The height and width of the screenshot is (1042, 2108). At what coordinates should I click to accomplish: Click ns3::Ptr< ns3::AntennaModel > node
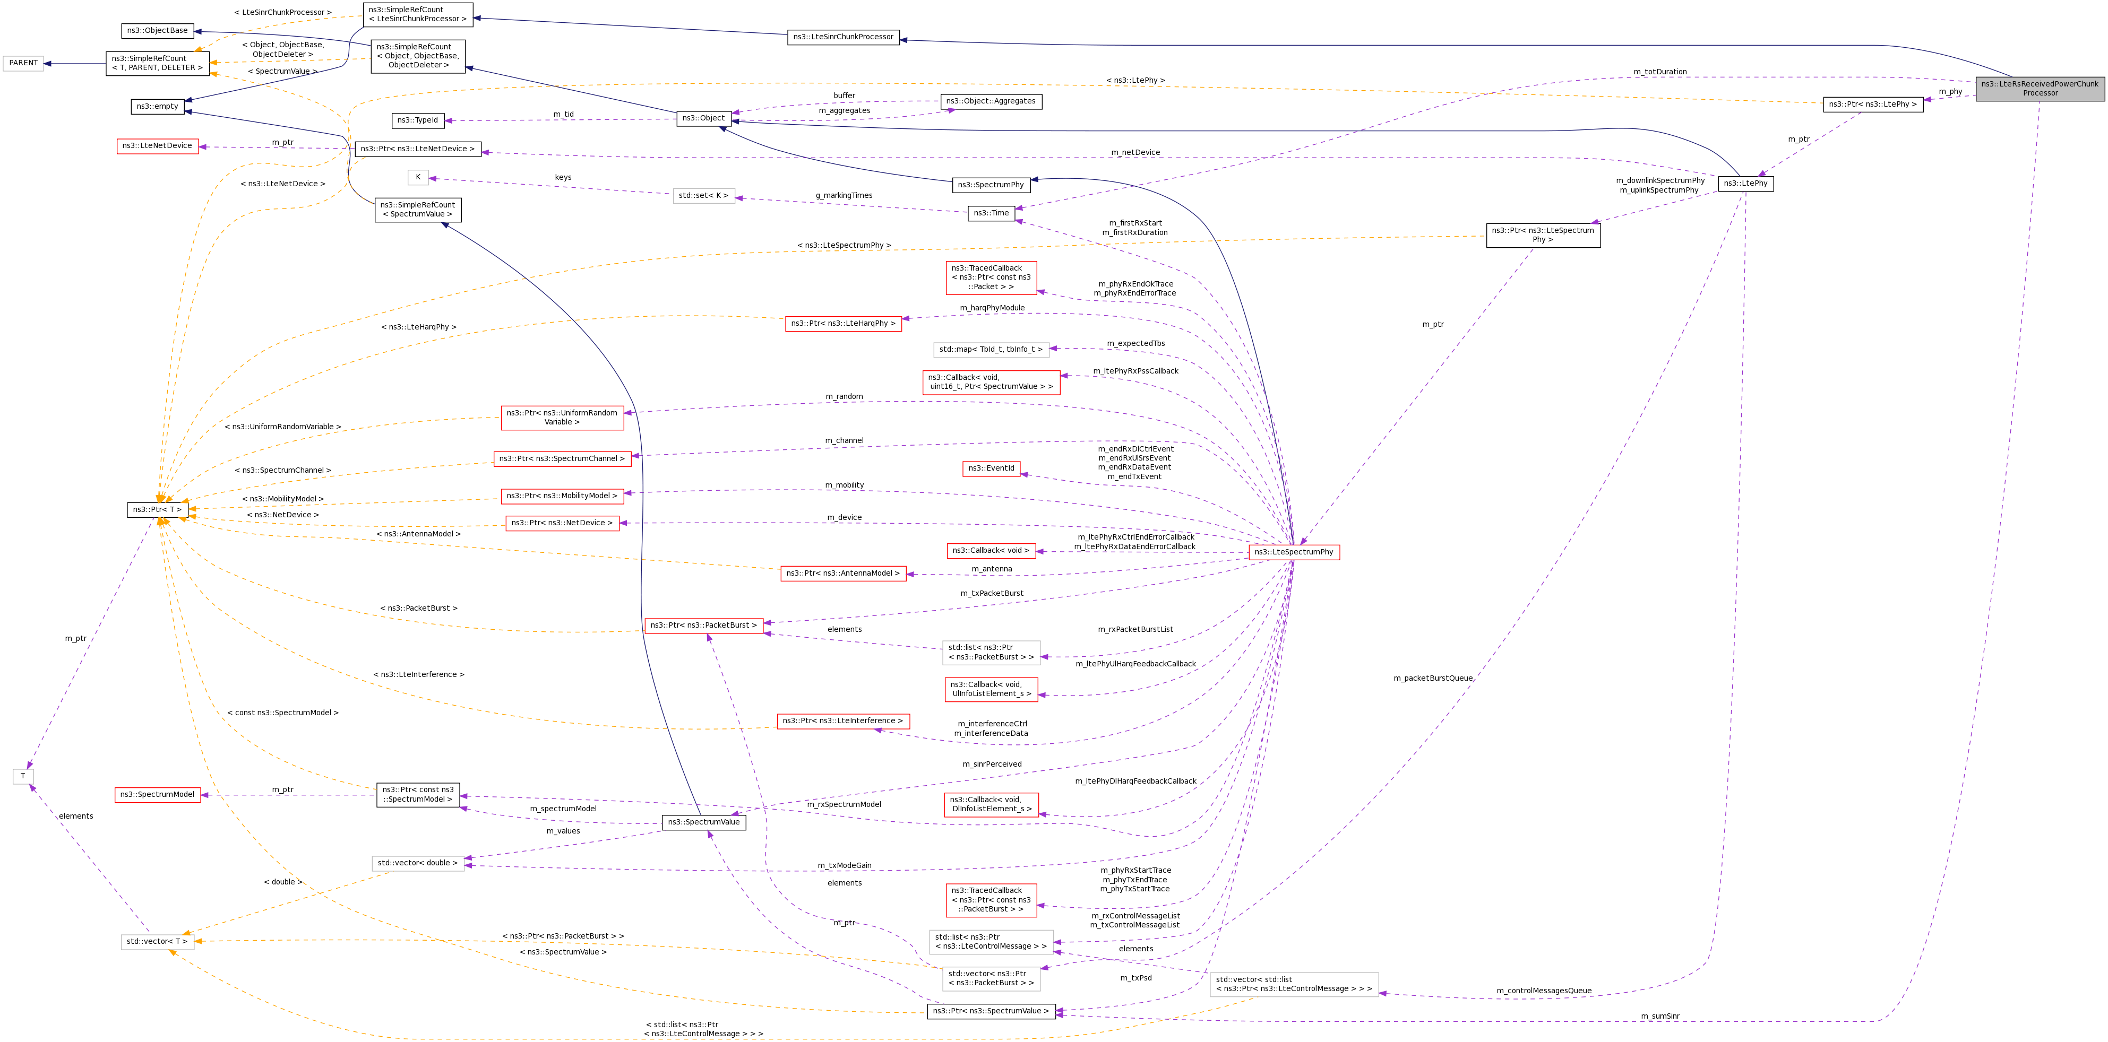(x=843, y=574)
